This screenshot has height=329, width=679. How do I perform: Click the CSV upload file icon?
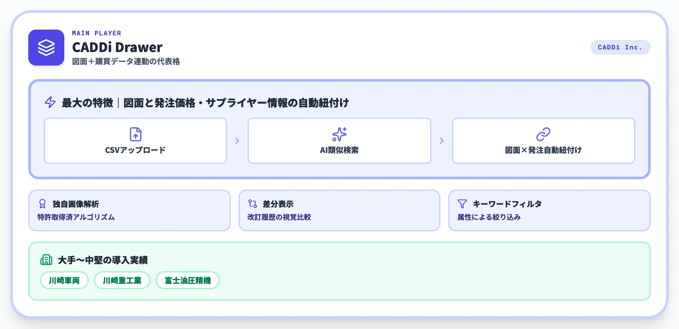(135, 134)
